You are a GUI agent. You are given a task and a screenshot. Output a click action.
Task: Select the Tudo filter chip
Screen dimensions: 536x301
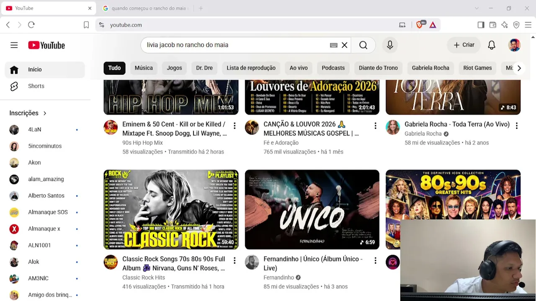tap(114, 68)
